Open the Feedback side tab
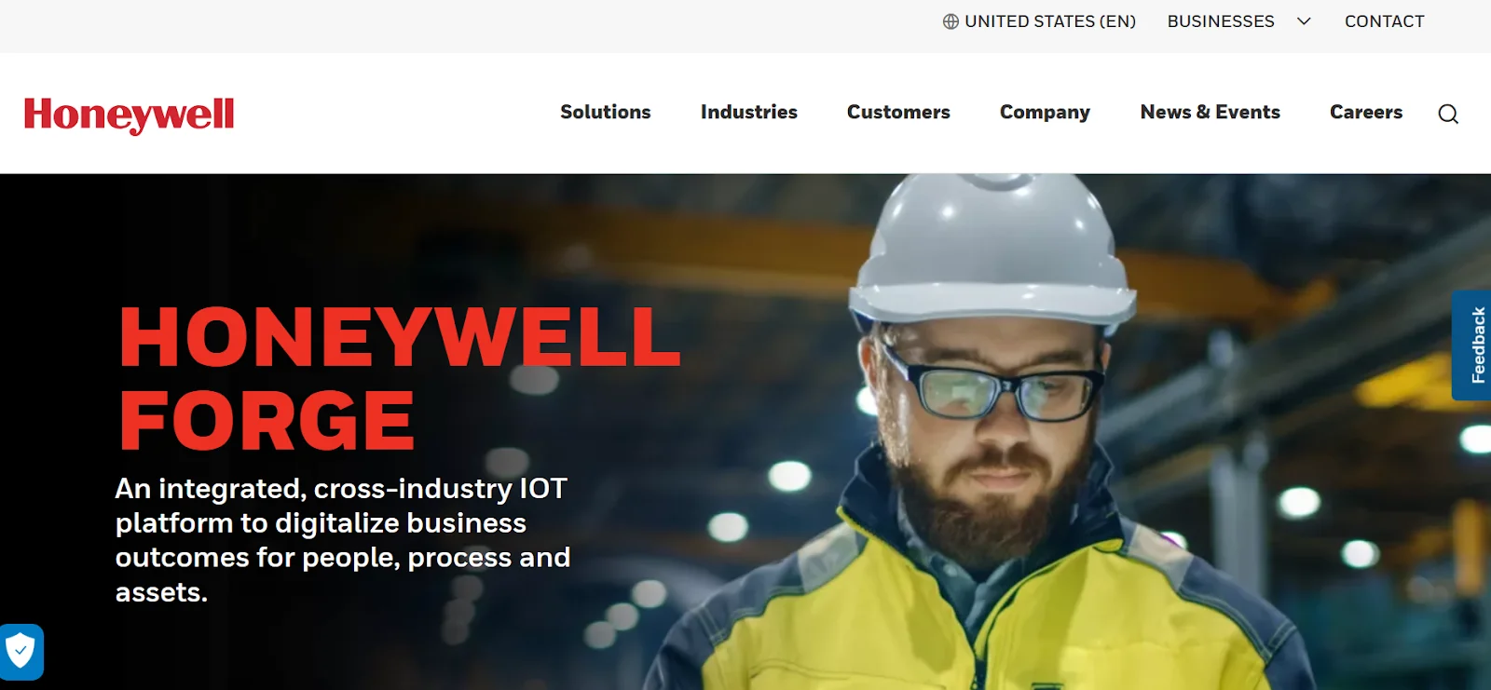This screenshot has width=1491, height=690. coord(1471,345)
